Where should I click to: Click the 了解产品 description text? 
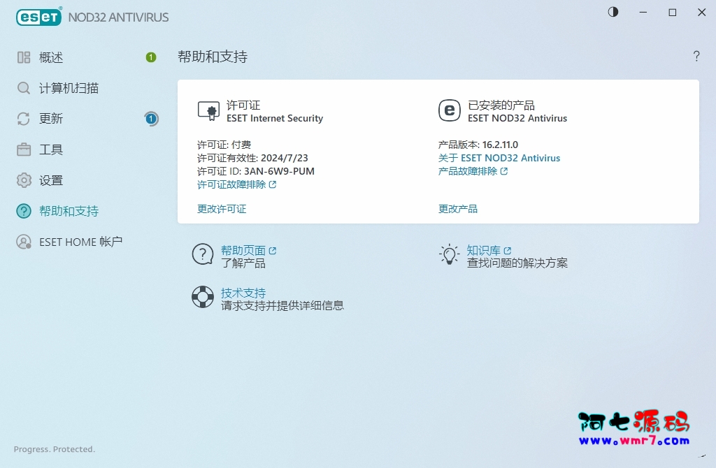243,263
